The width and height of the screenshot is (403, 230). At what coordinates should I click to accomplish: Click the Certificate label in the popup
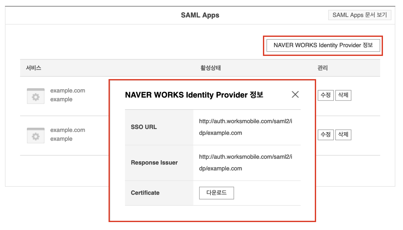pyautogui.click(x=145, y=193)
